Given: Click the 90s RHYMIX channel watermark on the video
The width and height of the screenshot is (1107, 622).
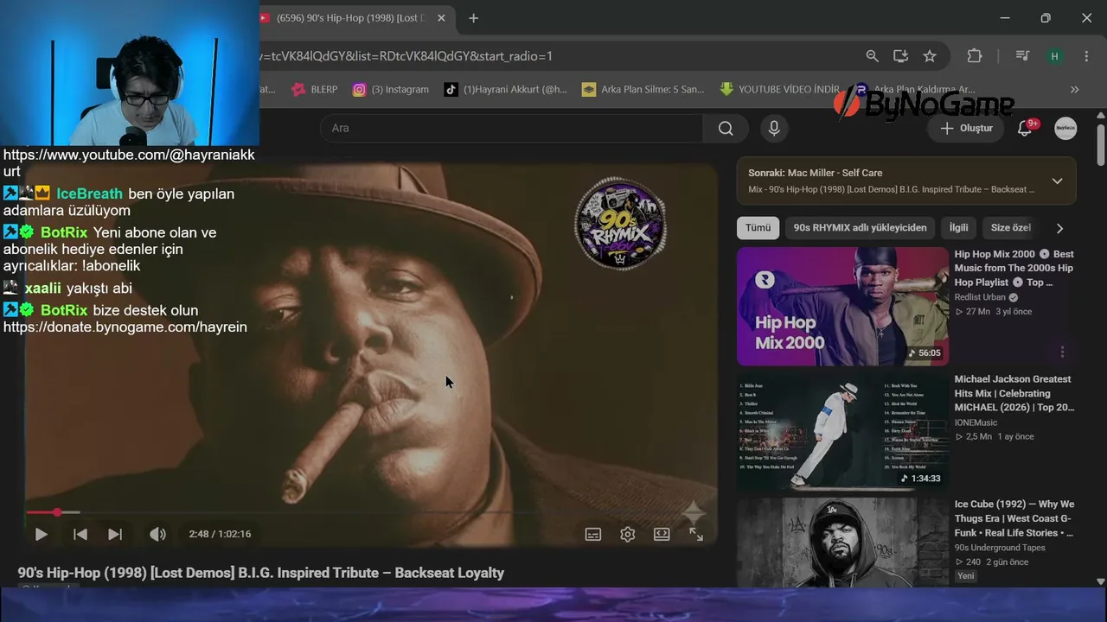Looking at the screenshot, I should [620, 223].
